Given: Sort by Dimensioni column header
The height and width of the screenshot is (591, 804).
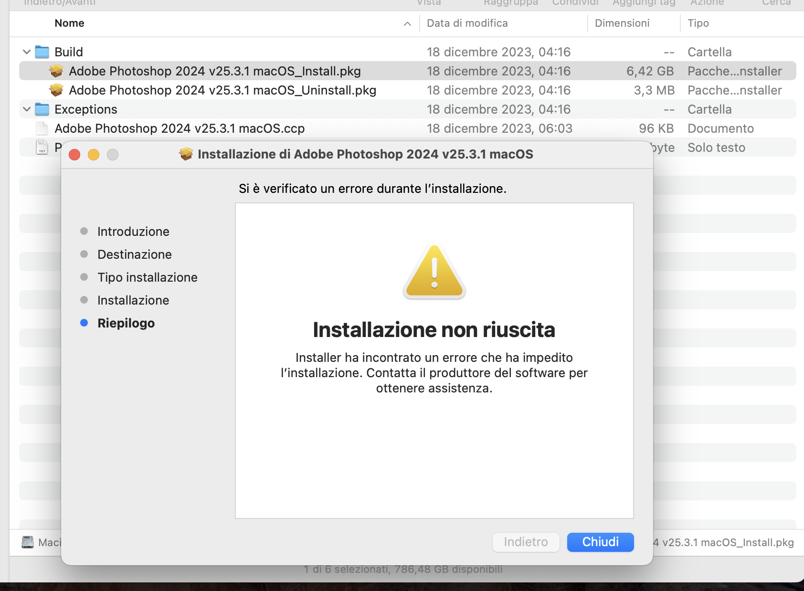Looking at the screenshot, I should pyautogui.click(x=622, y=23).
